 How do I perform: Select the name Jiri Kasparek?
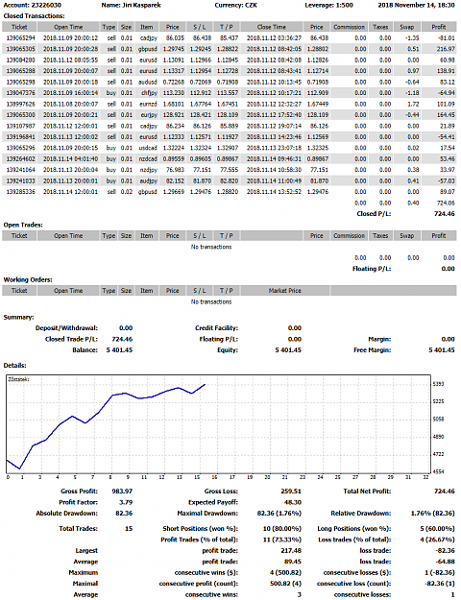[142, 6]
